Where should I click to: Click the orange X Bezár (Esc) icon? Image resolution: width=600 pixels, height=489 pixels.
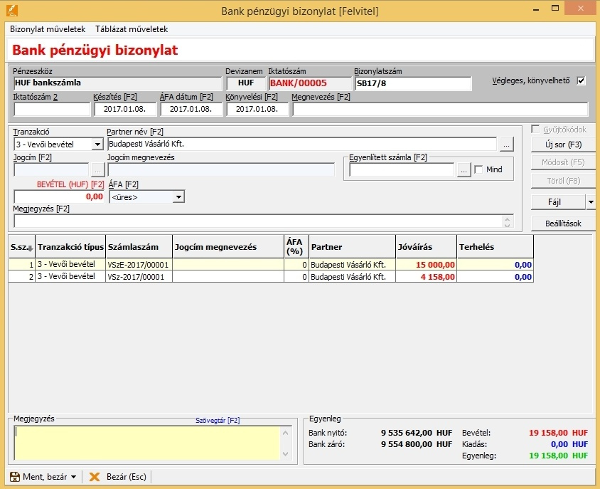tap(94, 476)
